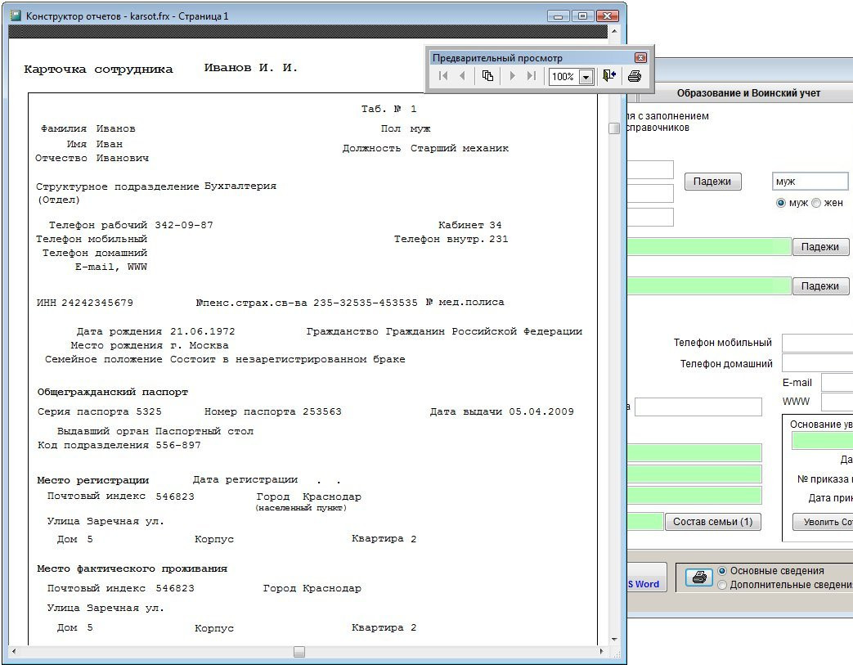Viewport: 853px width, 665px height.
Task: Click 'Бухгалтерия' department text
Action: pyautogui.click(x=240, y=186)
